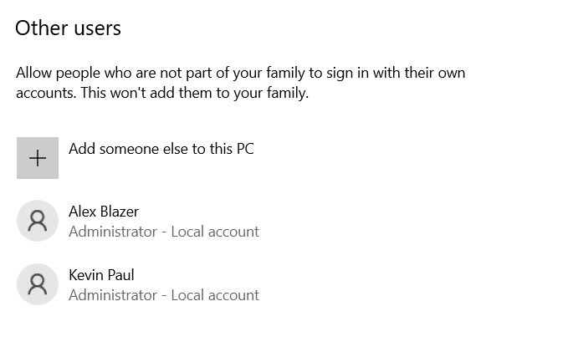Click the word "users" in the heading
The image size is (568, 342).
tap(97, 28)
